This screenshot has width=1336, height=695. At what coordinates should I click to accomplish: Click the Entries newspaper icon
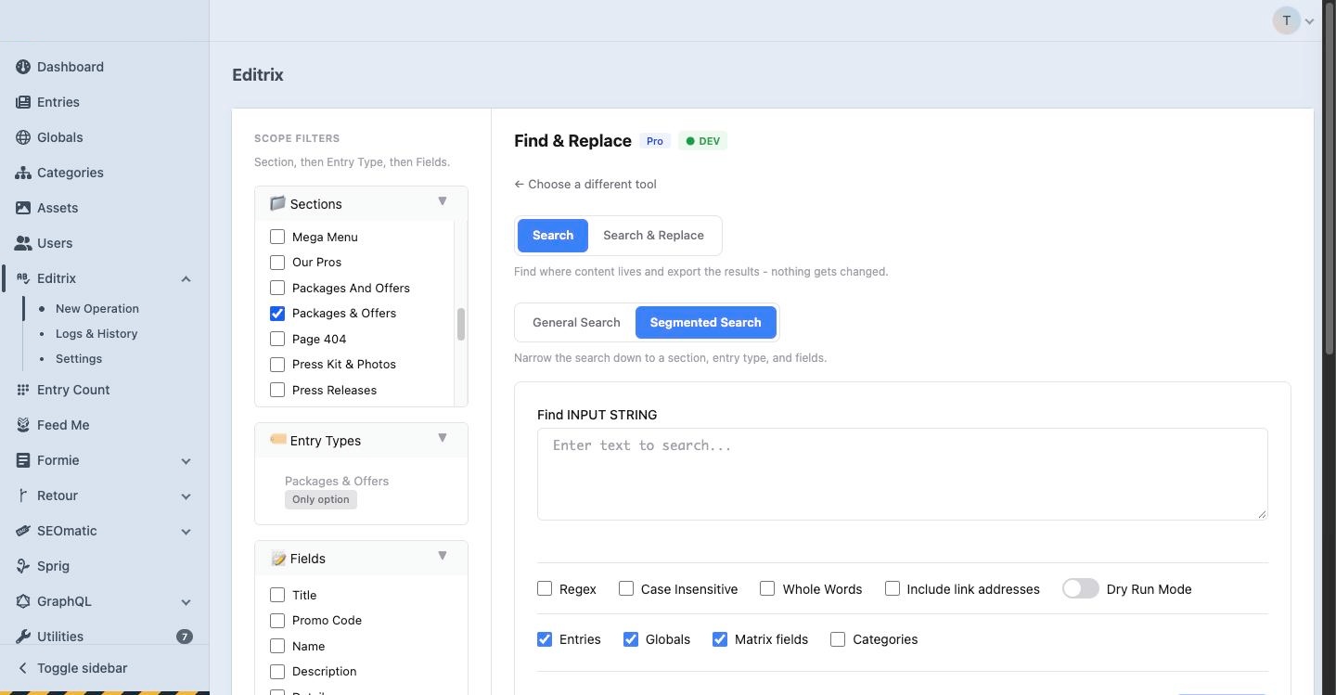[23, 102]
